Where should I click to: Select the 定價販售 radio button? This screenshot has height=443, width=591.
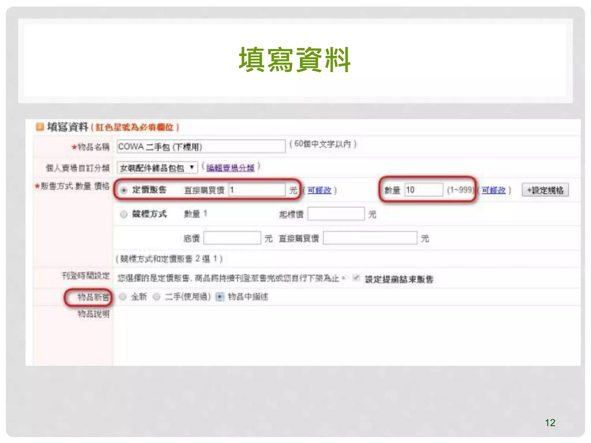point(124,190)
